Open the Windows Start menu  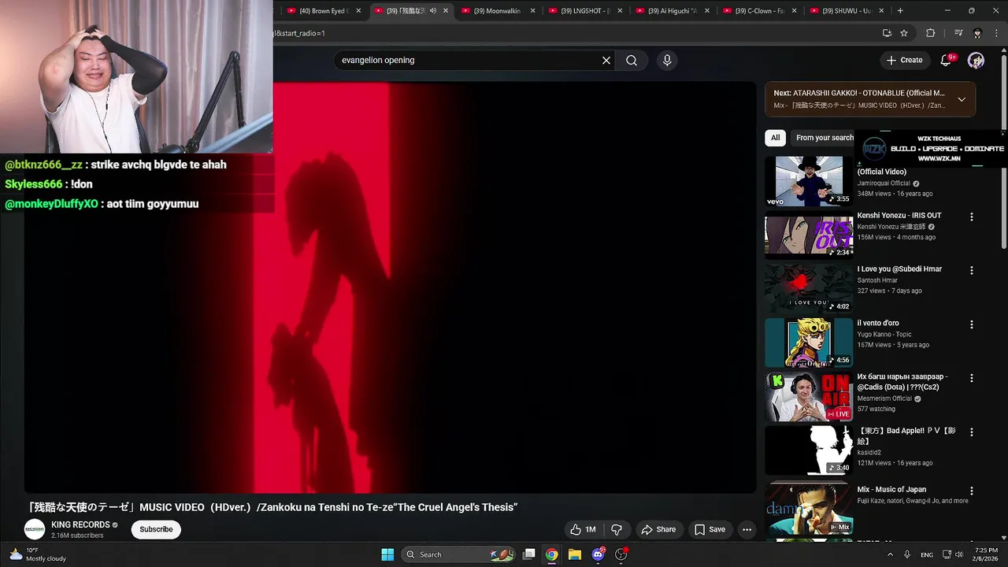[387, 554]
